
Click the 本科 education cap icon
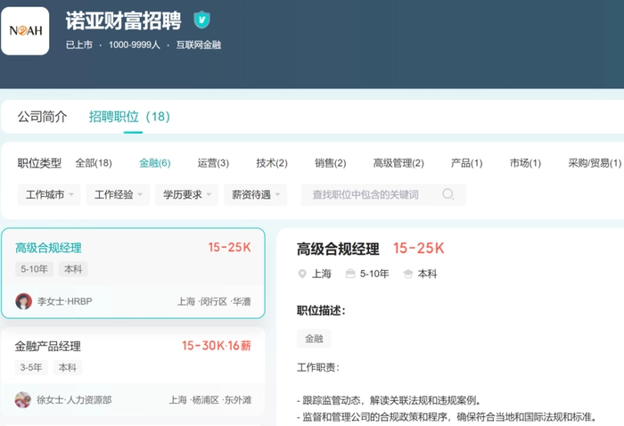point(408,274)
